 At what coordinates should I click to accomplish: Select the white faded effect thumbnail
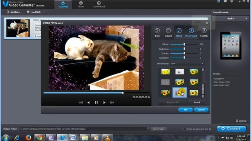180,72
